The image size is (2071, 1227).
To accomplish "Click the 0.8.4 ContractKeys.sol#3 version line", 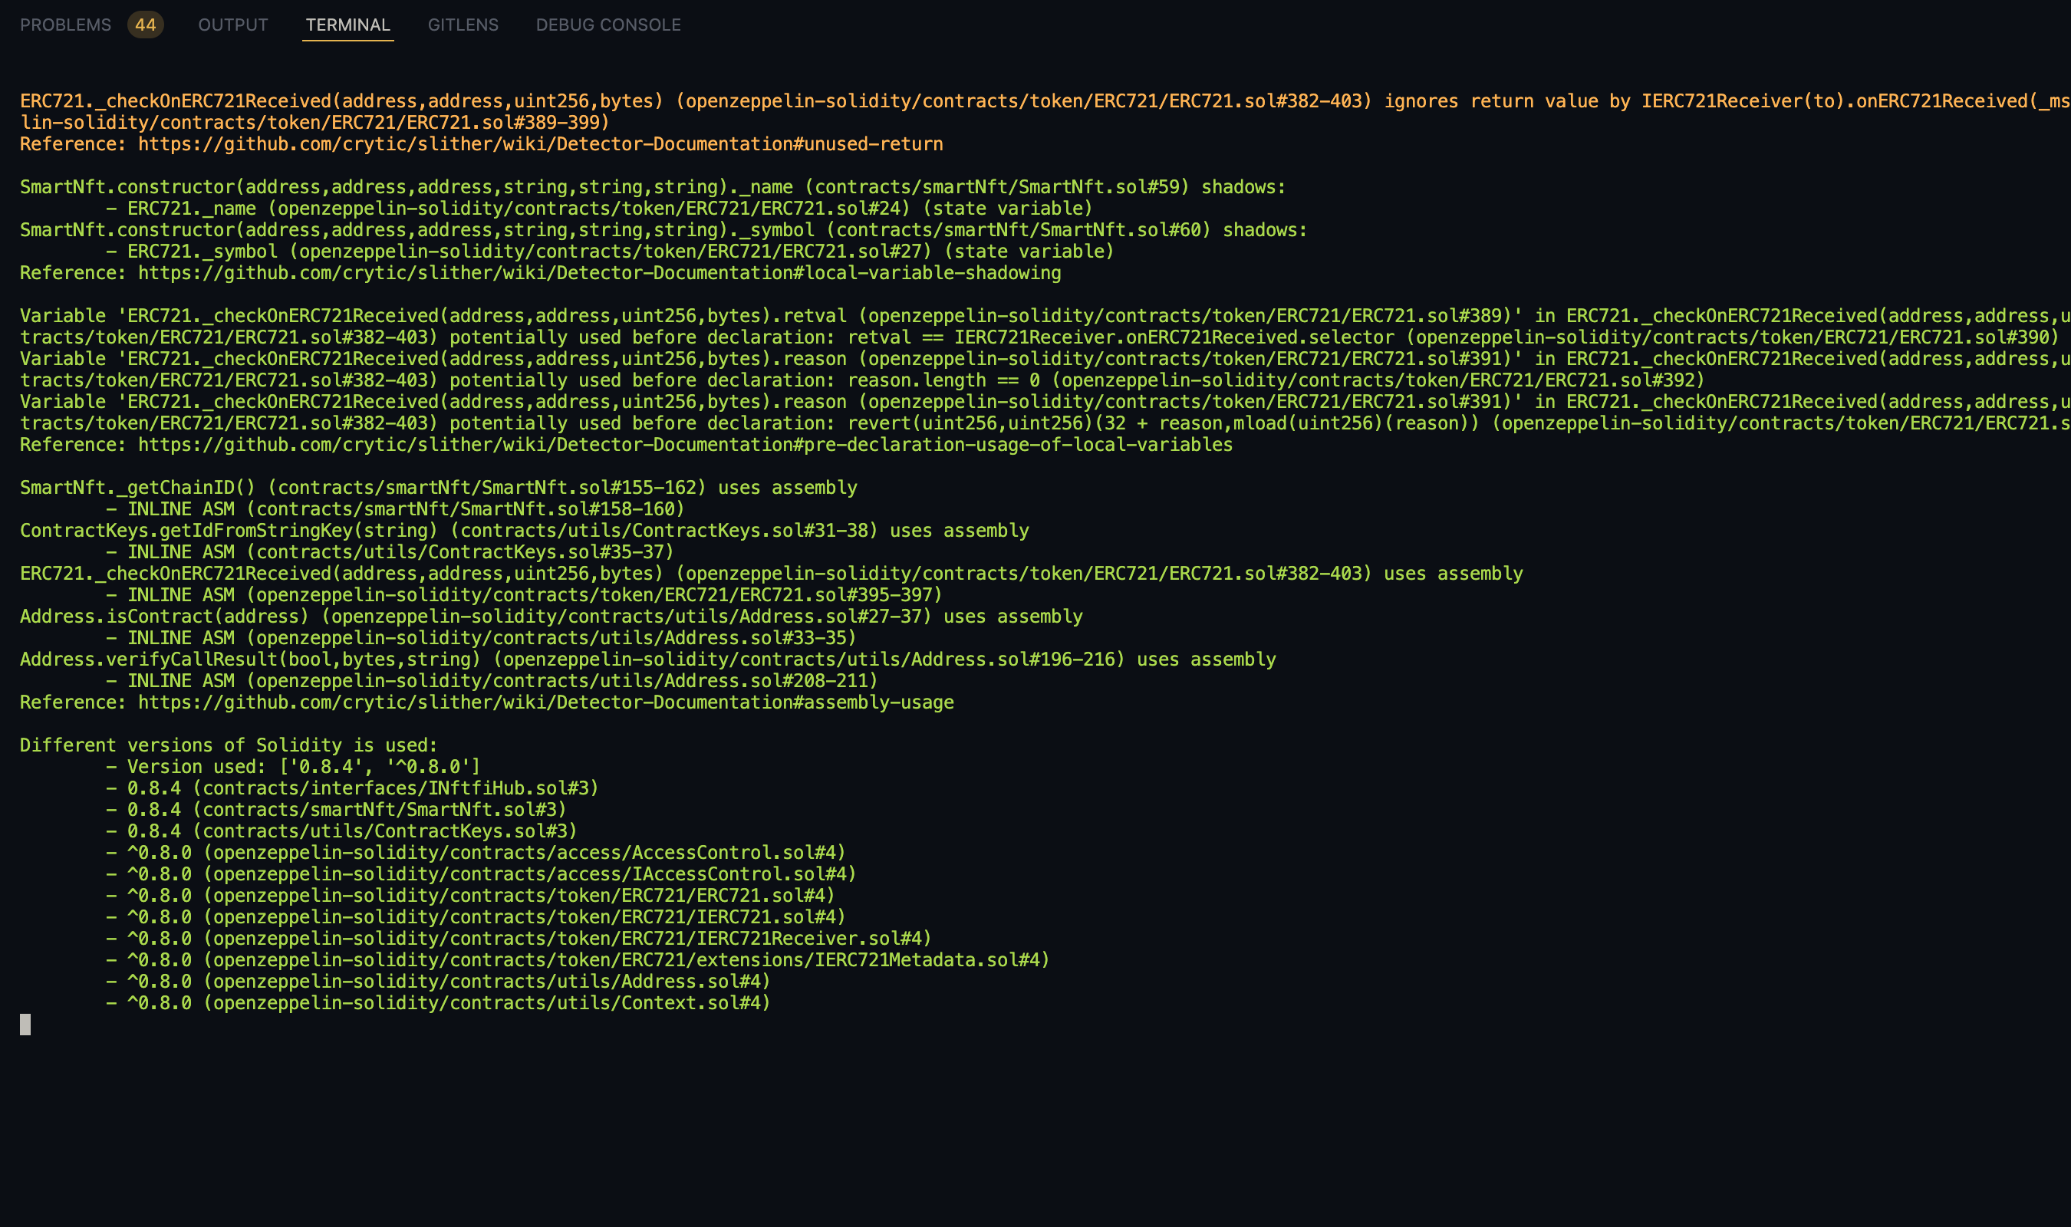I will (341, 832).
